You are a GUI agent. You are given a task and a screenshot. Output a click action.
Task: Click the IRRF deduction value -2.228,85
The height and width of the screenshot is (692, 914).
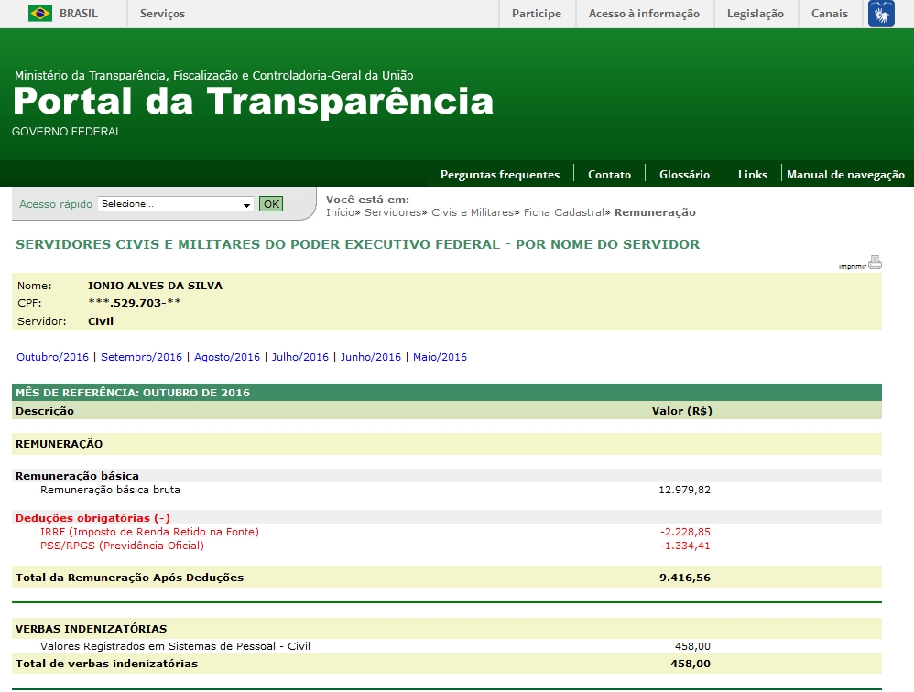(x=685, y=532)
